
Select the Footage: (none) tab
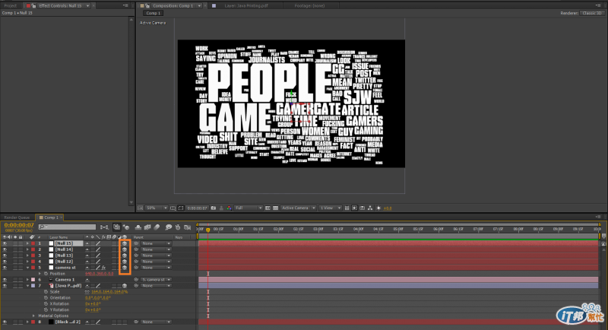coord(309,6)
